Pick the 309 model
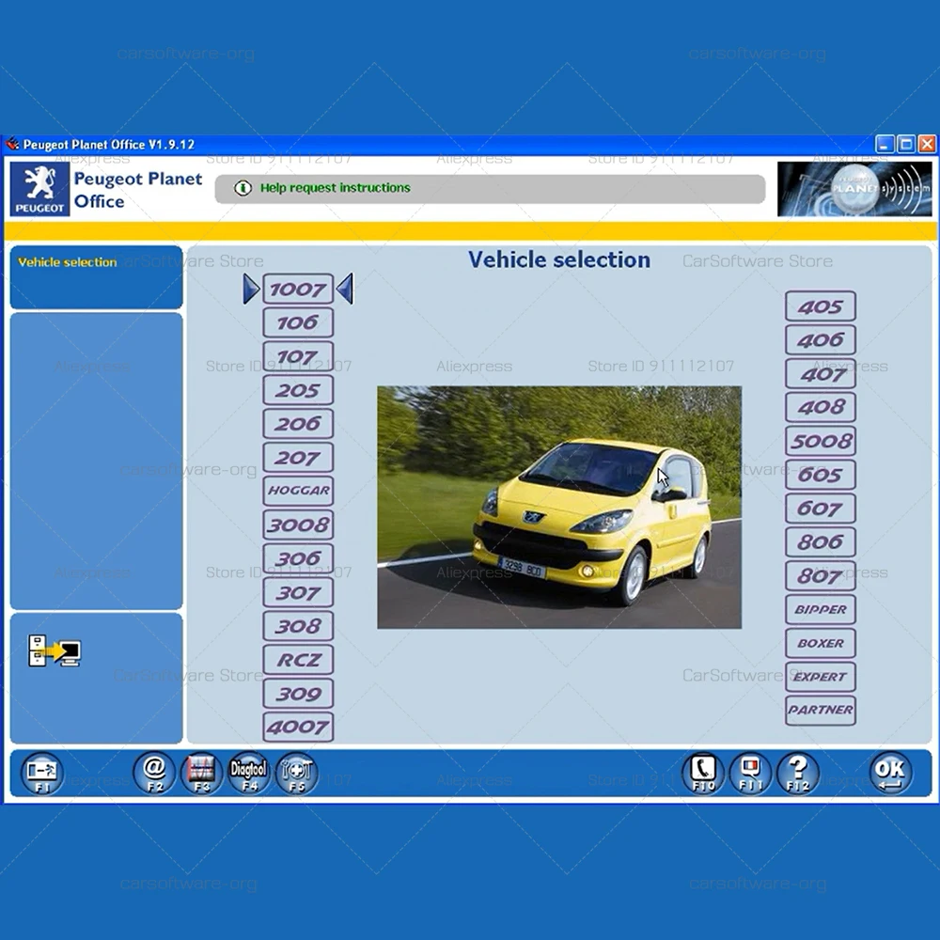 pos(298,694)
